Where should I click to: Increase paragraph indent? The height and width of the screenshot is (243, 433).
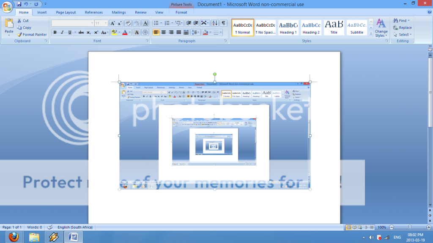tap(196, 23)
